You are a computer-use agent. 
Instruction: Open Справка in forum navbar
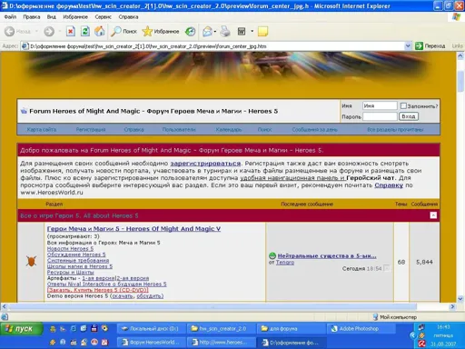pos(134,129)
